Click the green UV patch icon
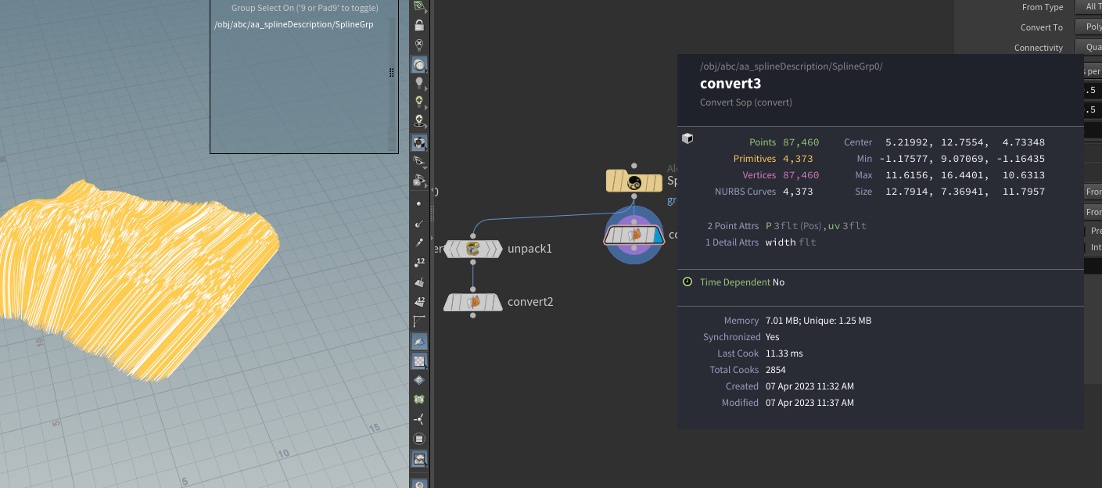The width and height of the screenshot is (1102, 488). (419, 400)
